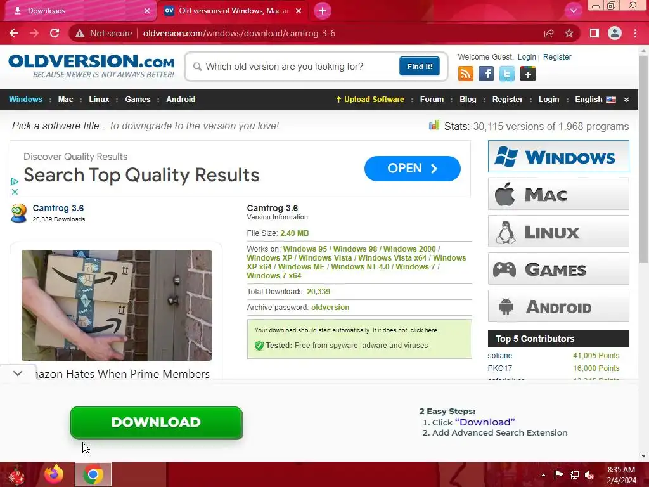Open the browser side panel

pyautogui.click(x=594, y=33)
